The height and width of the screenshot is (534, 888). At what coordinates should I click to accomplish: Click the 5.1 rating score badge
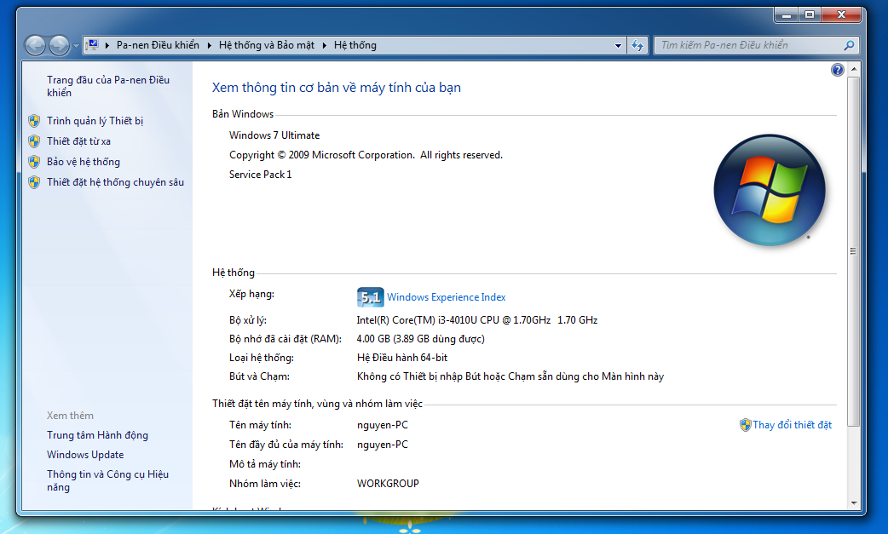click(371, 297)
